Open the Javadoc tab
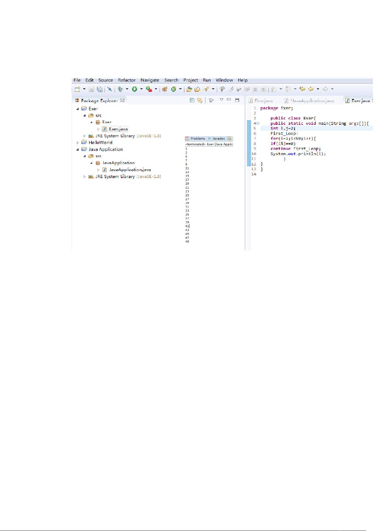The height and width of the screenshot is (531, 375). point(216,138)
